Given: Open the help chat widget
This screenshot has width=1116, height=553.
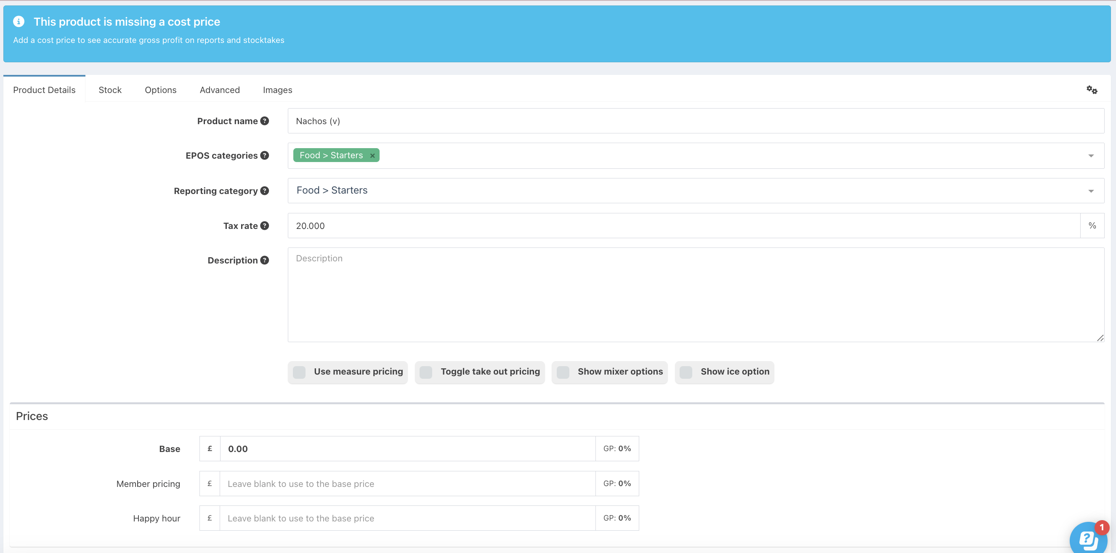Looking at the screenshot, I should coord(1088,538).
